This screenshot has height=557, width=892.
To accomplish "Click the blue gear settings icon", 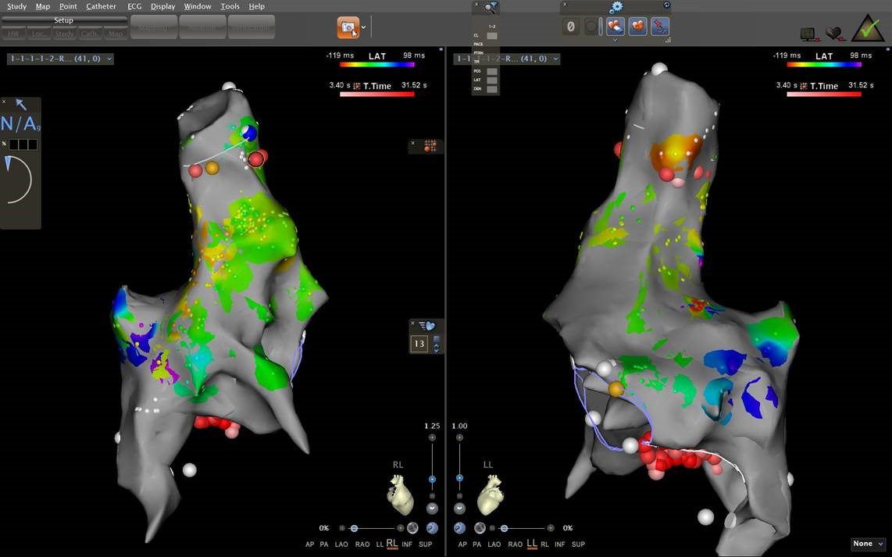I will pos(616,7).
